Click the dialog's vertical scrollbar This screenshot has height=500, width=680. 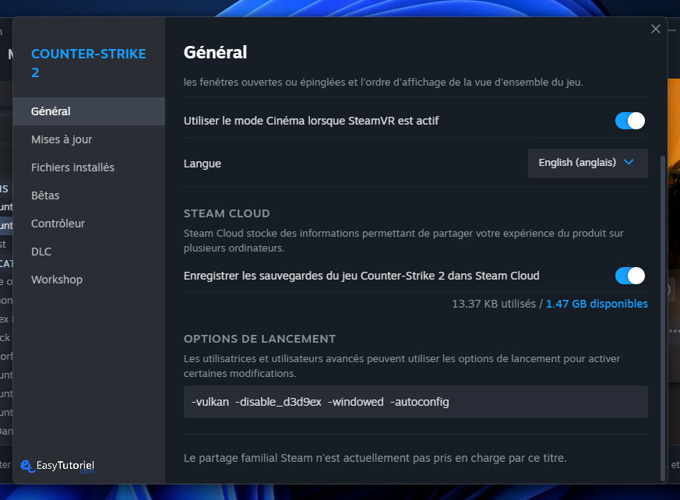(x=662, y=318)
